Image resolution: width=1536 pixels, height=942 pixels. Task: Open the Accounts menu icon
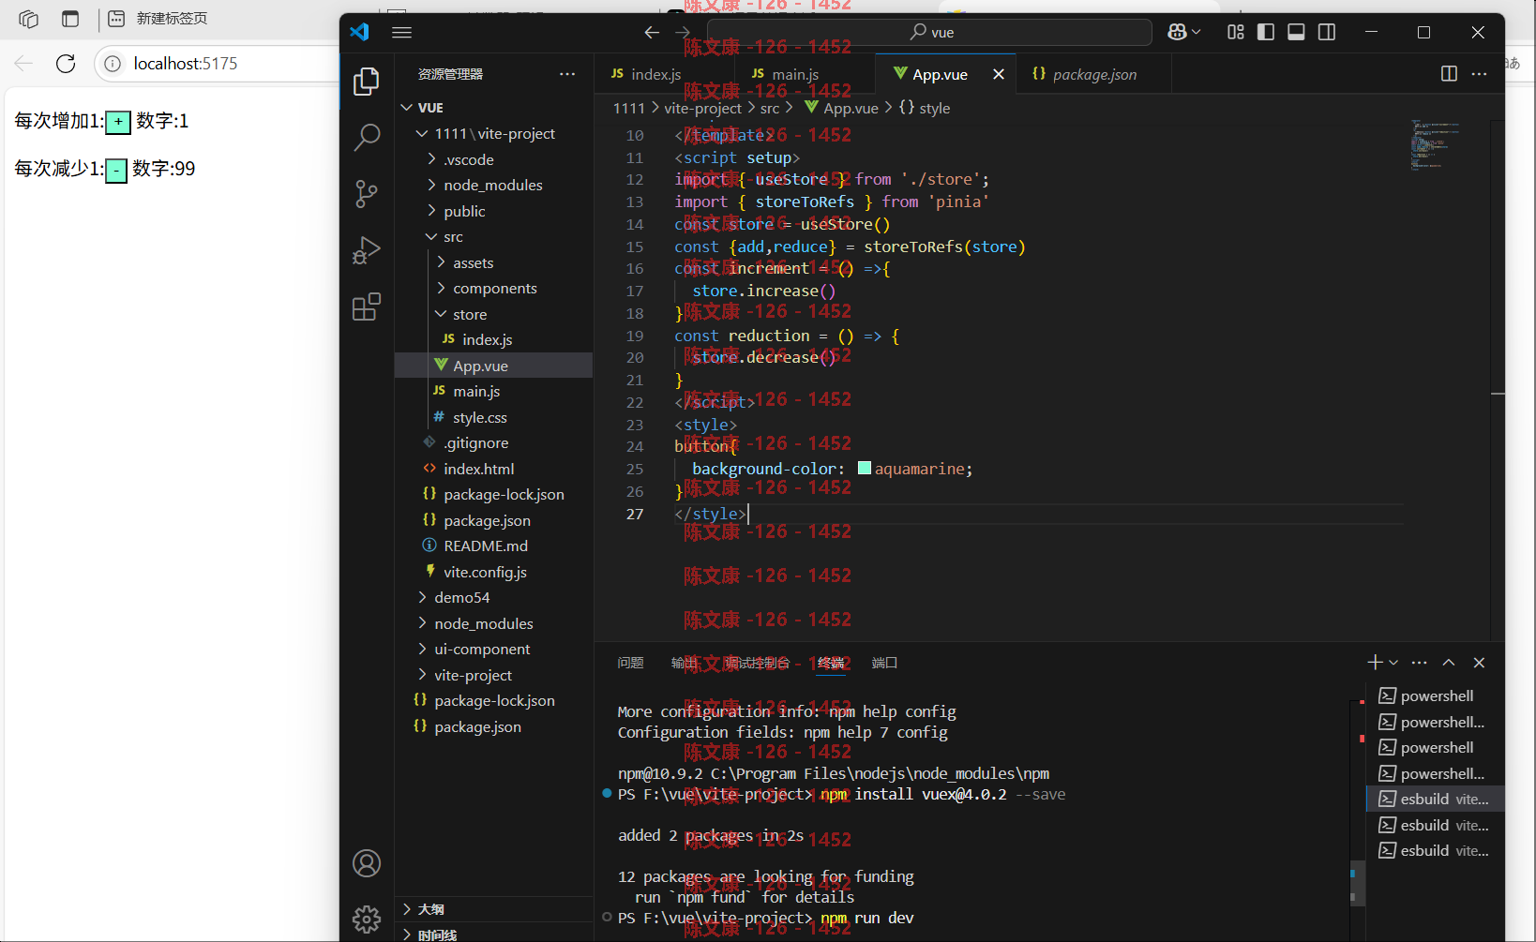coord(367,863)
